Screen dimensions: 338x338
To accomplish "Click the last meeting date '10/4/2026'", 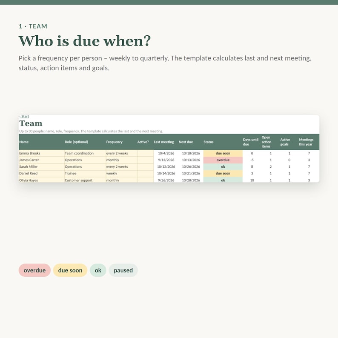I will pyautogui.click(x=166, y=153).
